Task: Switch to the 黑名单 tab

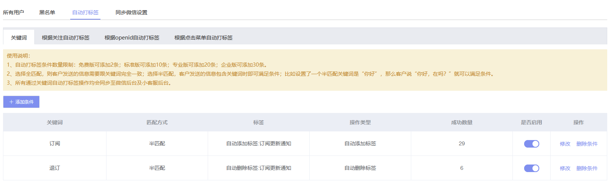Action: coord(47,12)
